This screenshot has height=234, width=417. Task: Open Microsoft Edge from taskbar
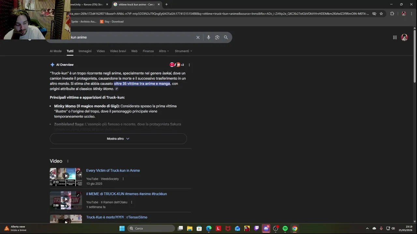[x=209, y=228]
